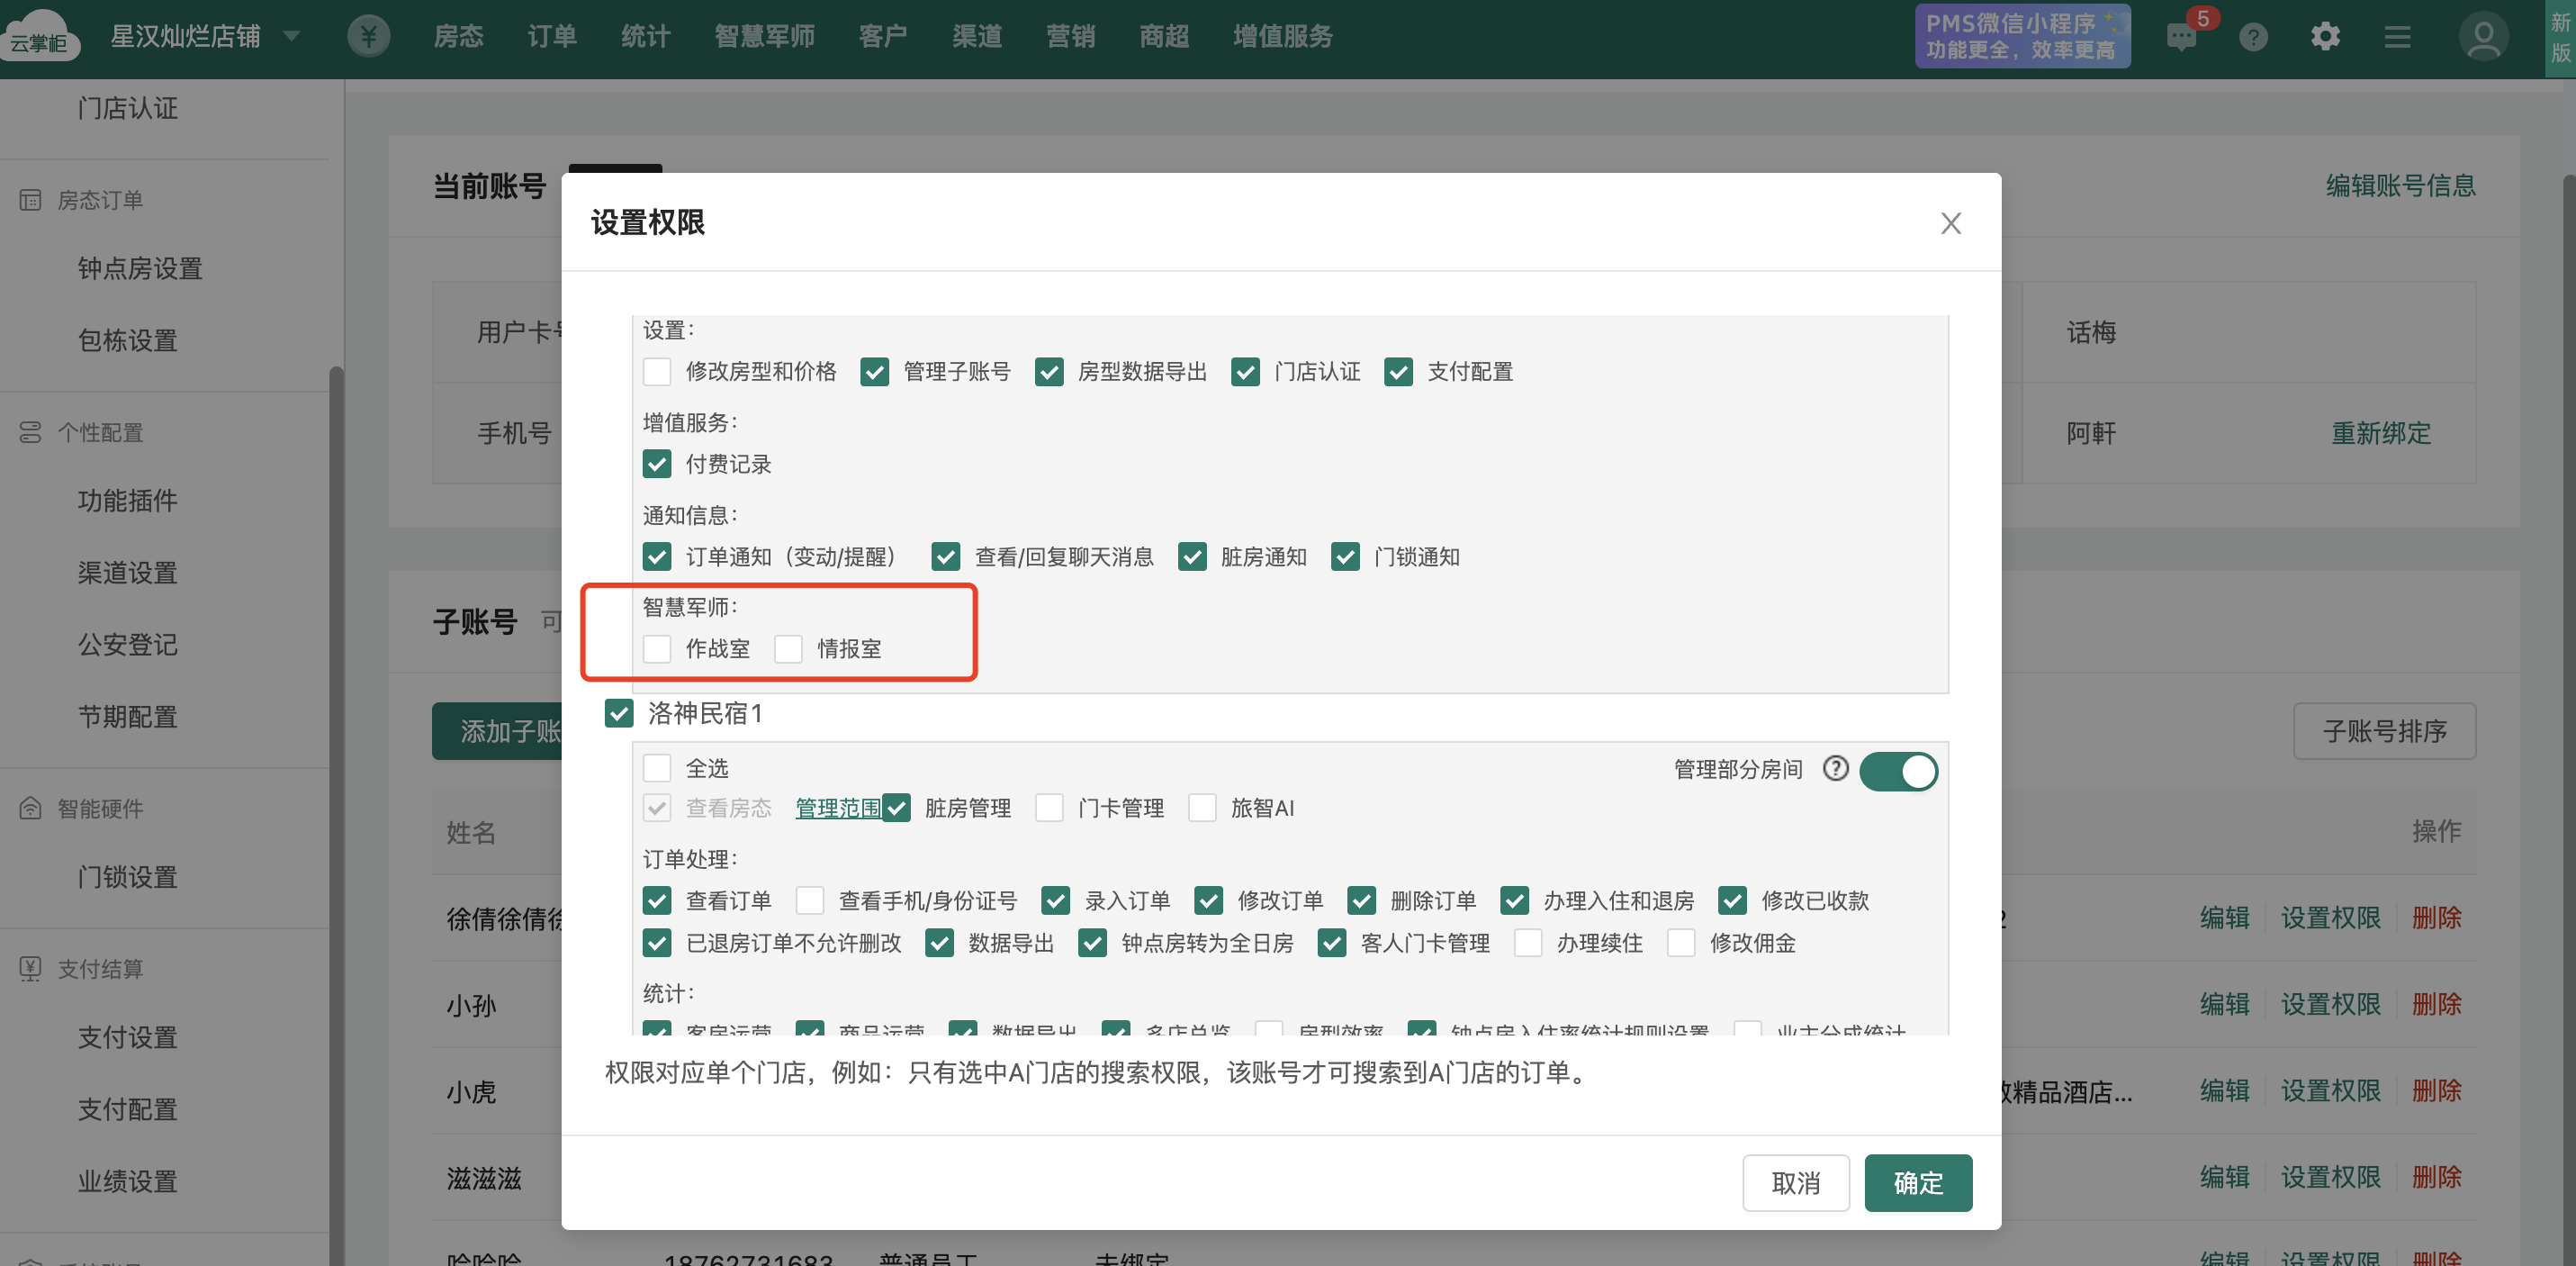2576x1266 pixels.
Task: Check the 修改佣金 checkbox
Action: click(1681, 943)
